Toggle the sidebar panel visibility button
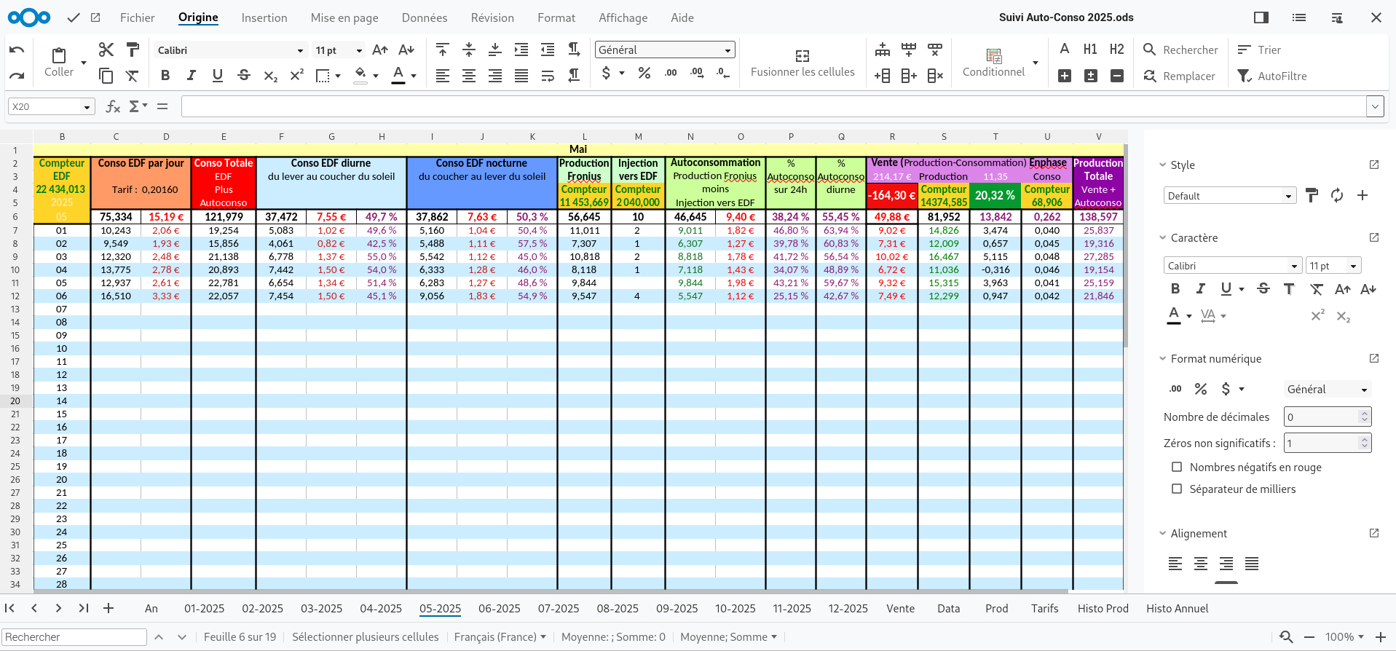Viewport: 1396px width, 651px height. pos(1261,17)
